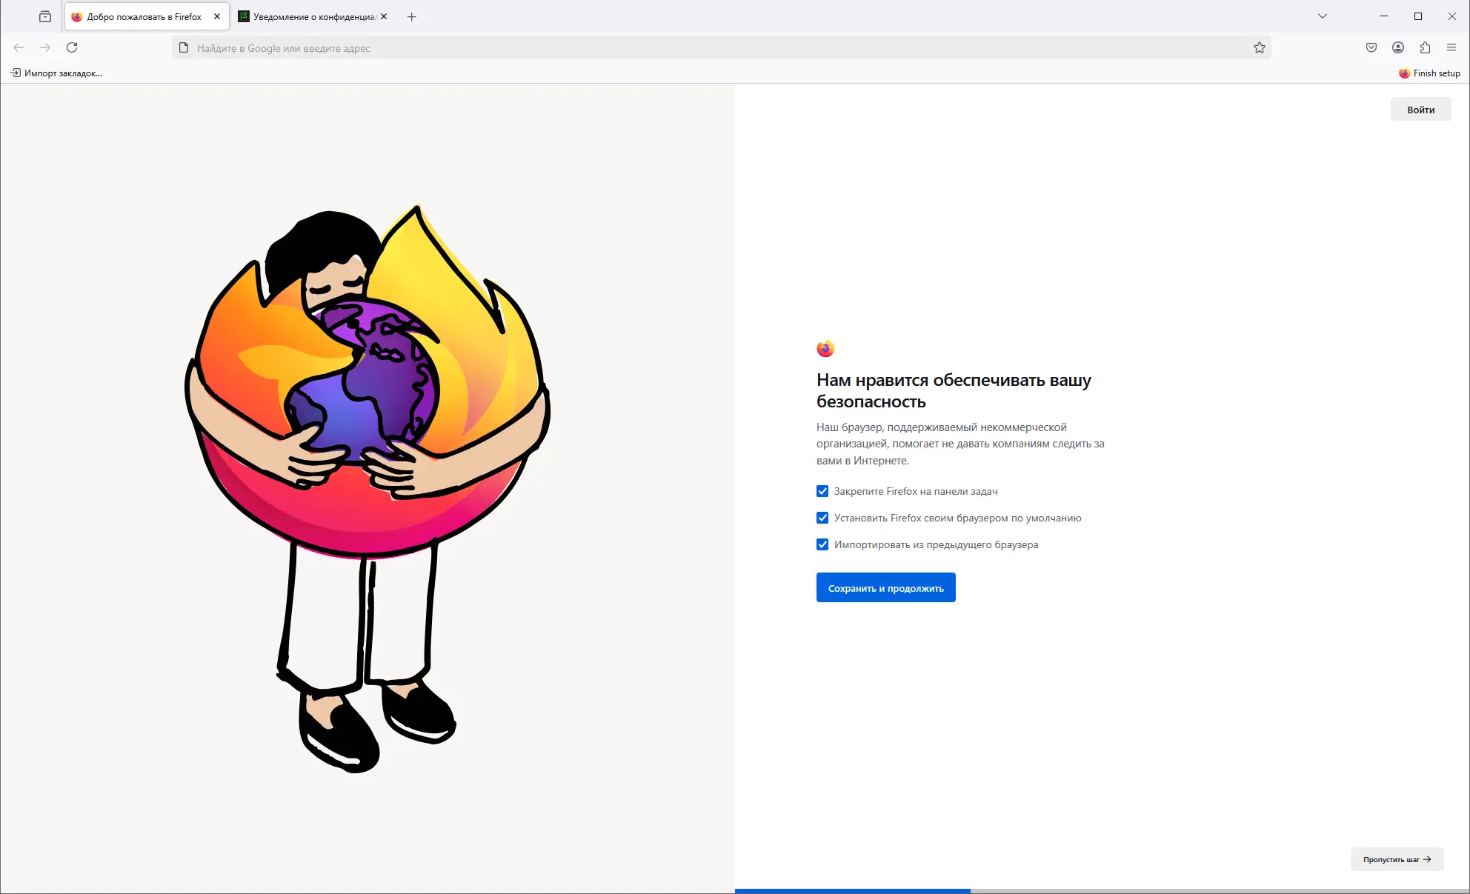Image resolution: width=1470 pixels, height=894 pixels.
Task: Click the address bar search field
Action: 711,48
